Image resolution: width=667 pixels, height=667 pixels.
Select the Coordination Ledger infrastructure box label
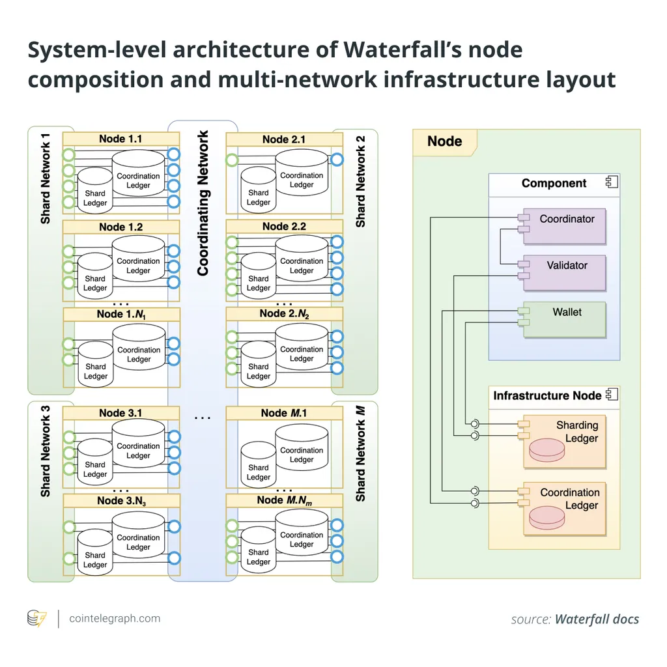[x=570, y=498]
